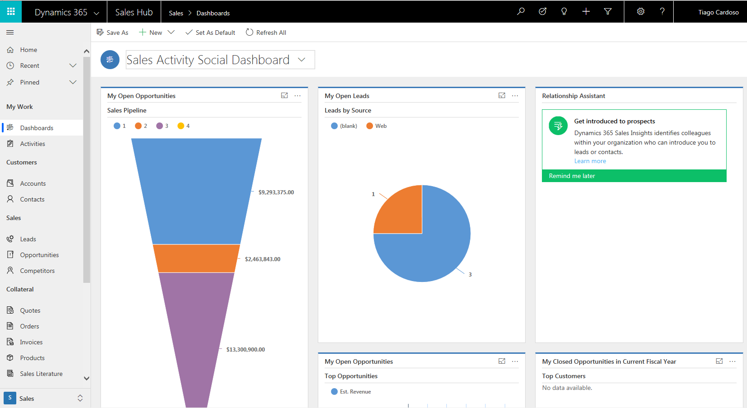Open advanced find filter icon
Viewport: 747px width, 408px height.
tap(608, 11)
